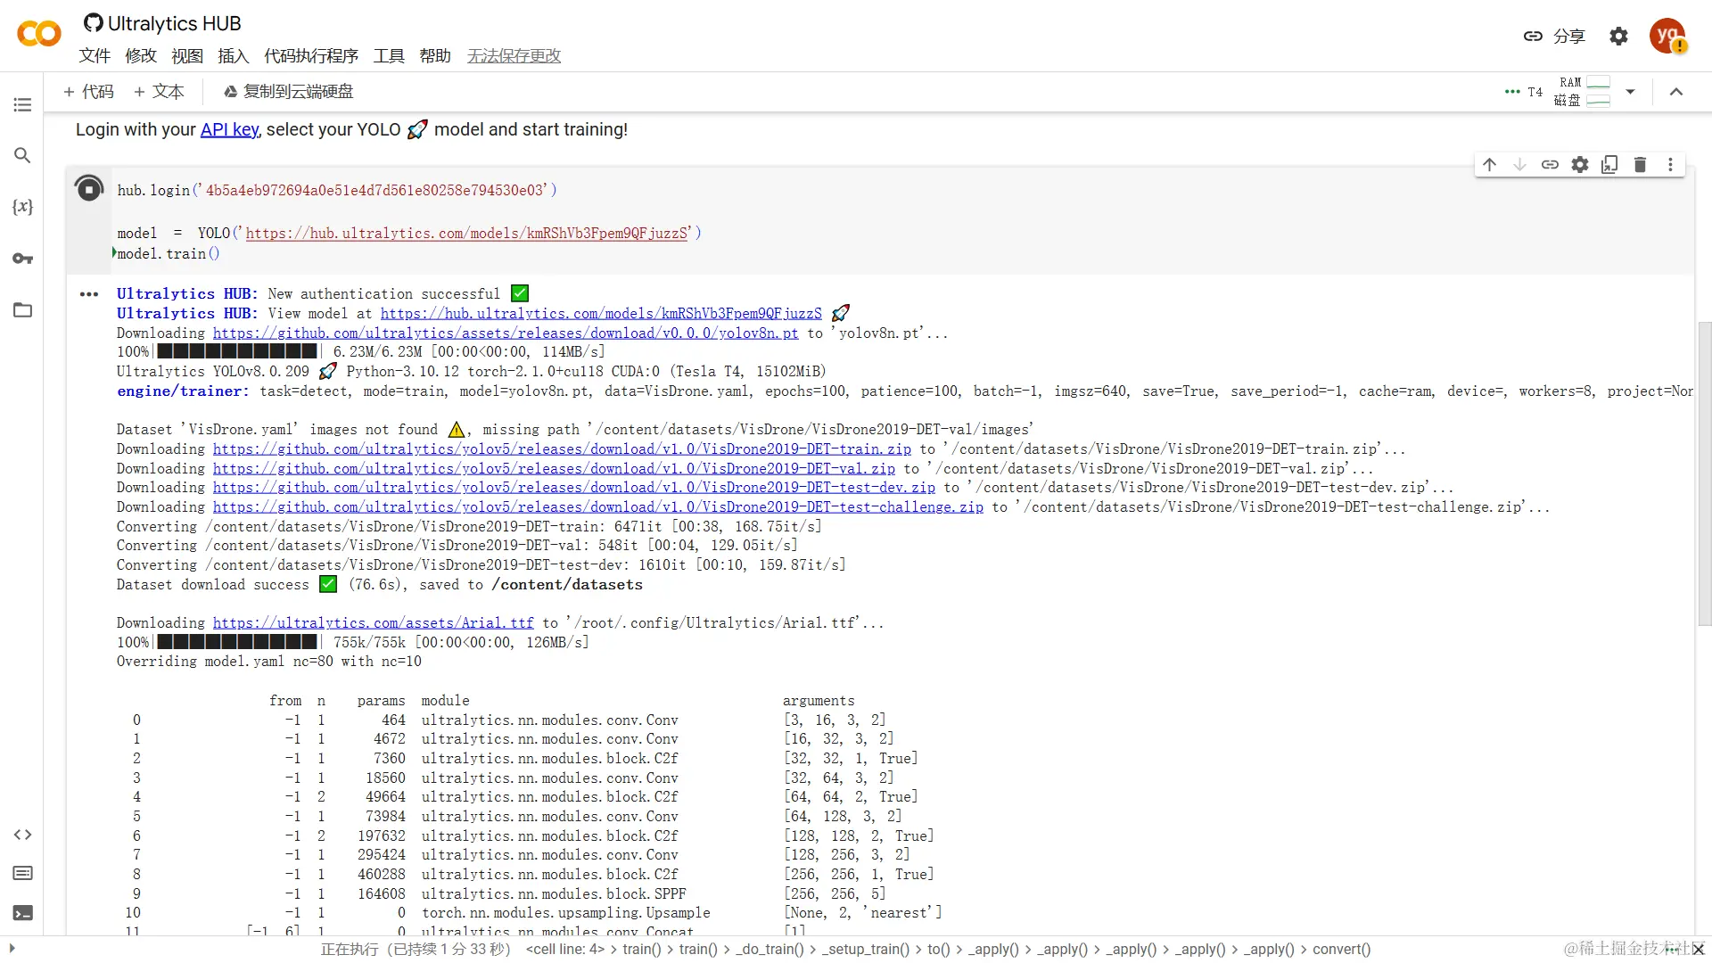This screenshot has height=963, width=1712.
Task: Open the variables inspector panel
Action: [22, 207]
